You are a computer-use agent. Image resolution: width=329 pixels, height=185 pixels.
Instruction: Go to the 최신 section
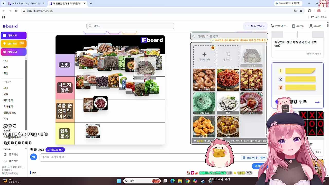point(6,73)
